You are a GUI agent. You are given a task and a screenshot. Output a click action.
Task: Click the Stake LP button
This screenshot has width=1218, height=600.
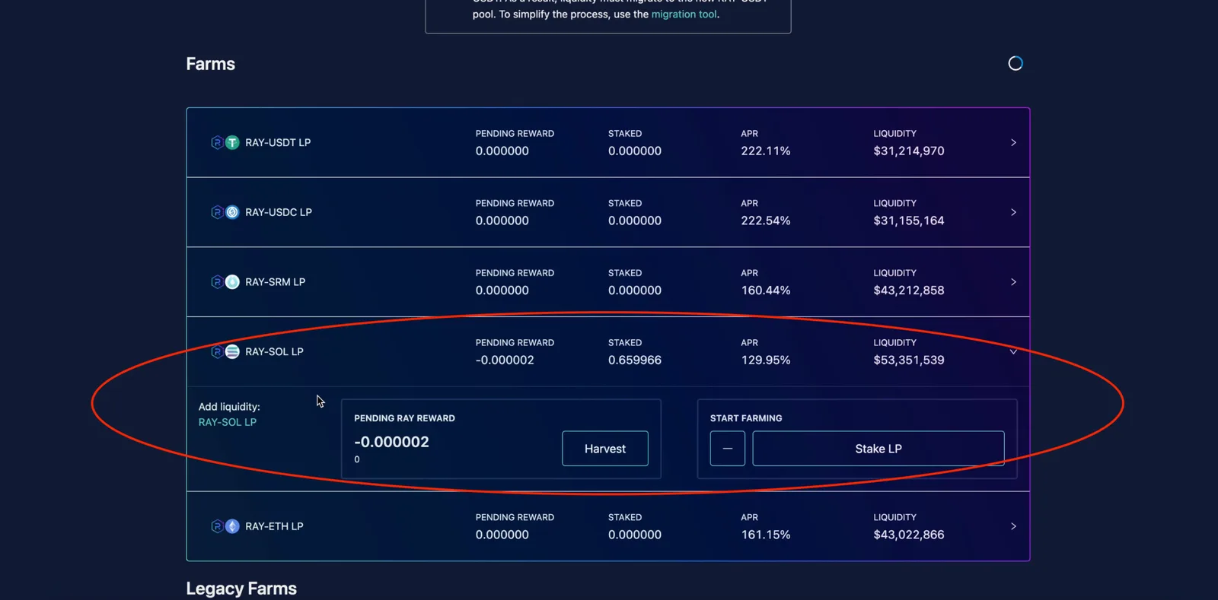coord(878,449)
